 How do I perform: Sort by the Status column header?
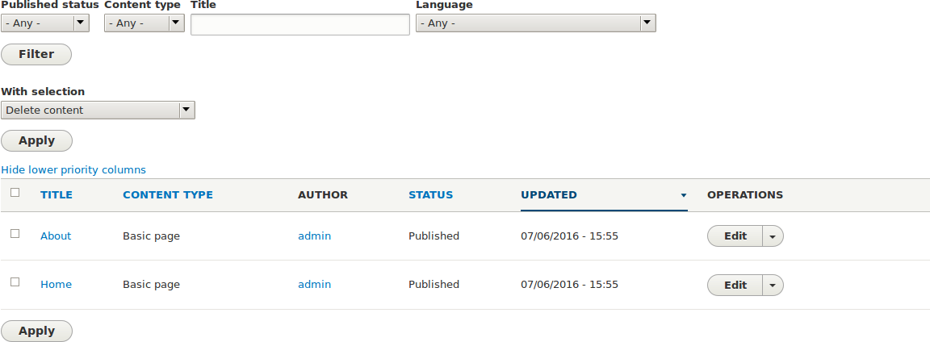(x=430, y=195)
